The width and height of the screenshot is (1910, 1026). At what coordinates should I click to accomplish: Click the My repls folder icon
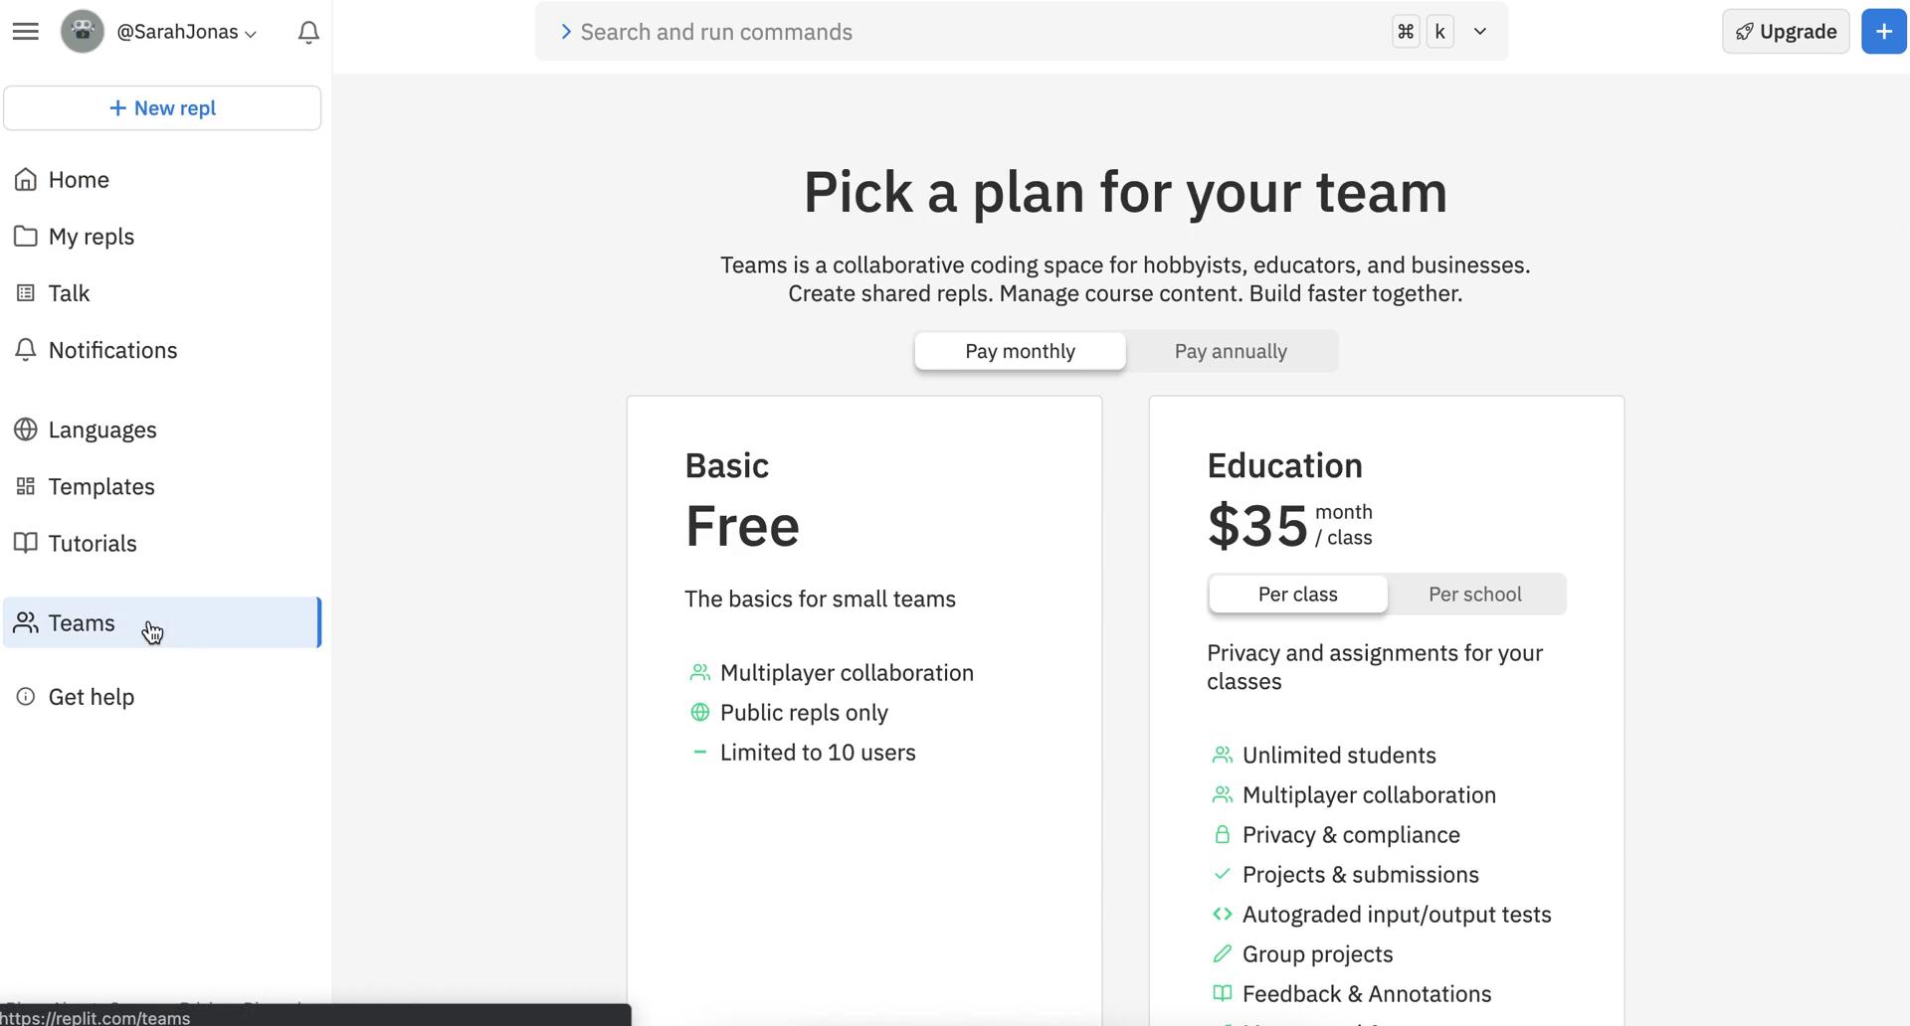coord(26,237)
